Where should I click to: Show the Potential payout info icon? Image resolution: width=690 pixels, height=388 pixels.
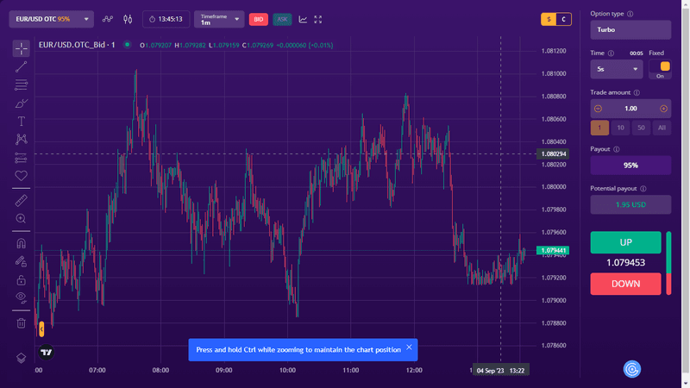pos(643,189)
